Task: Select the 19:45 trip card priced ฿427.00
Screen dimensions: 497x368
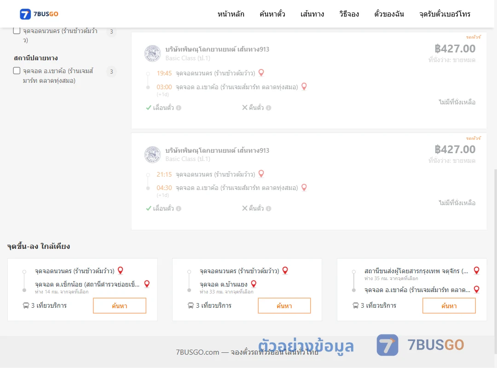Action: [309, 80]
